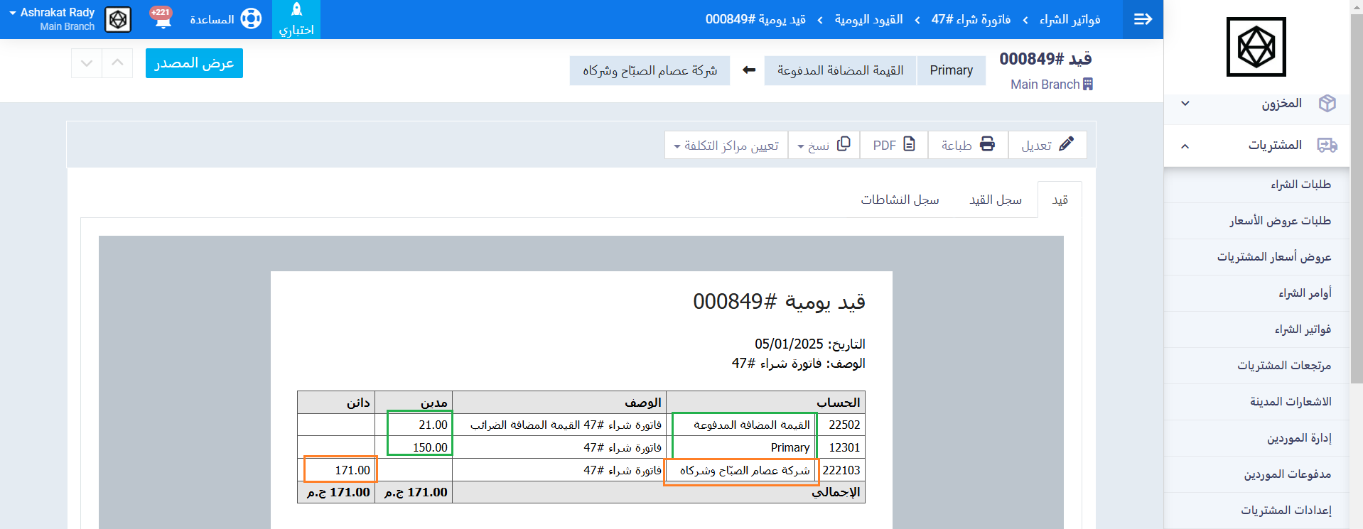Click the user avatar in the header
Image resolution: width=1363 pixels, height=529 pixels.
tap(118, 19)
